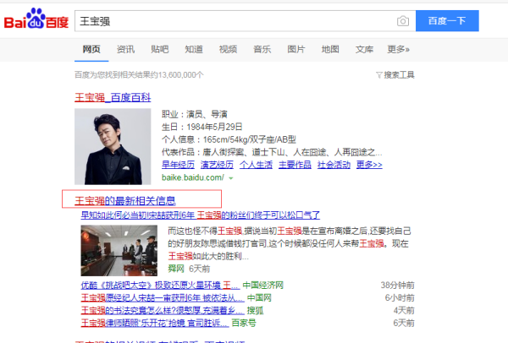Select the 网页 tab
Image resolution: width=508 pixels, height=343 pixels.
[91, 50]
